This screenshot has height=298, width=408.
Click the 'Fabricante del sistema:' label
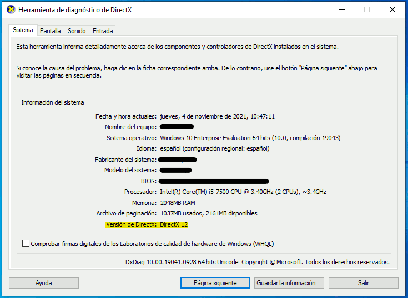(x=125, y=160)
